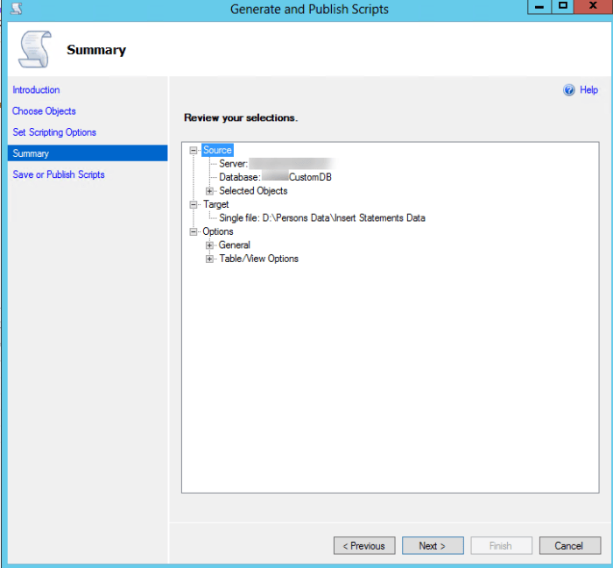Click the Summary page title text
613x568 pixels.
(x=96, y=50)
